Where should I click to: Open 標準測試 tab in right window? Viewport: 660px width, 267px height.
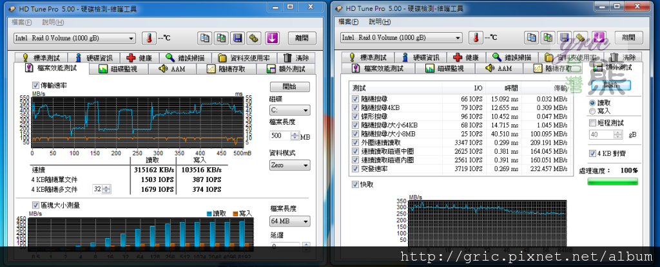click(x=369, y=57)
